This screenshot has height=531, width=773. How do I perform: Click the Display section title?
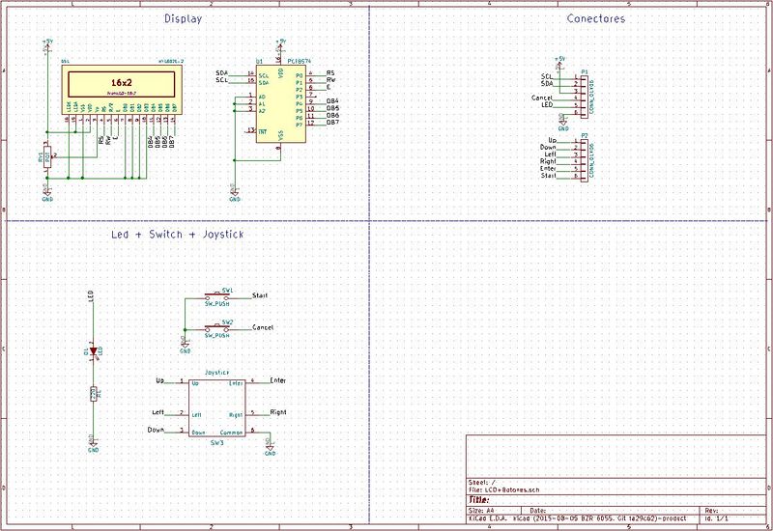[183, 18]
